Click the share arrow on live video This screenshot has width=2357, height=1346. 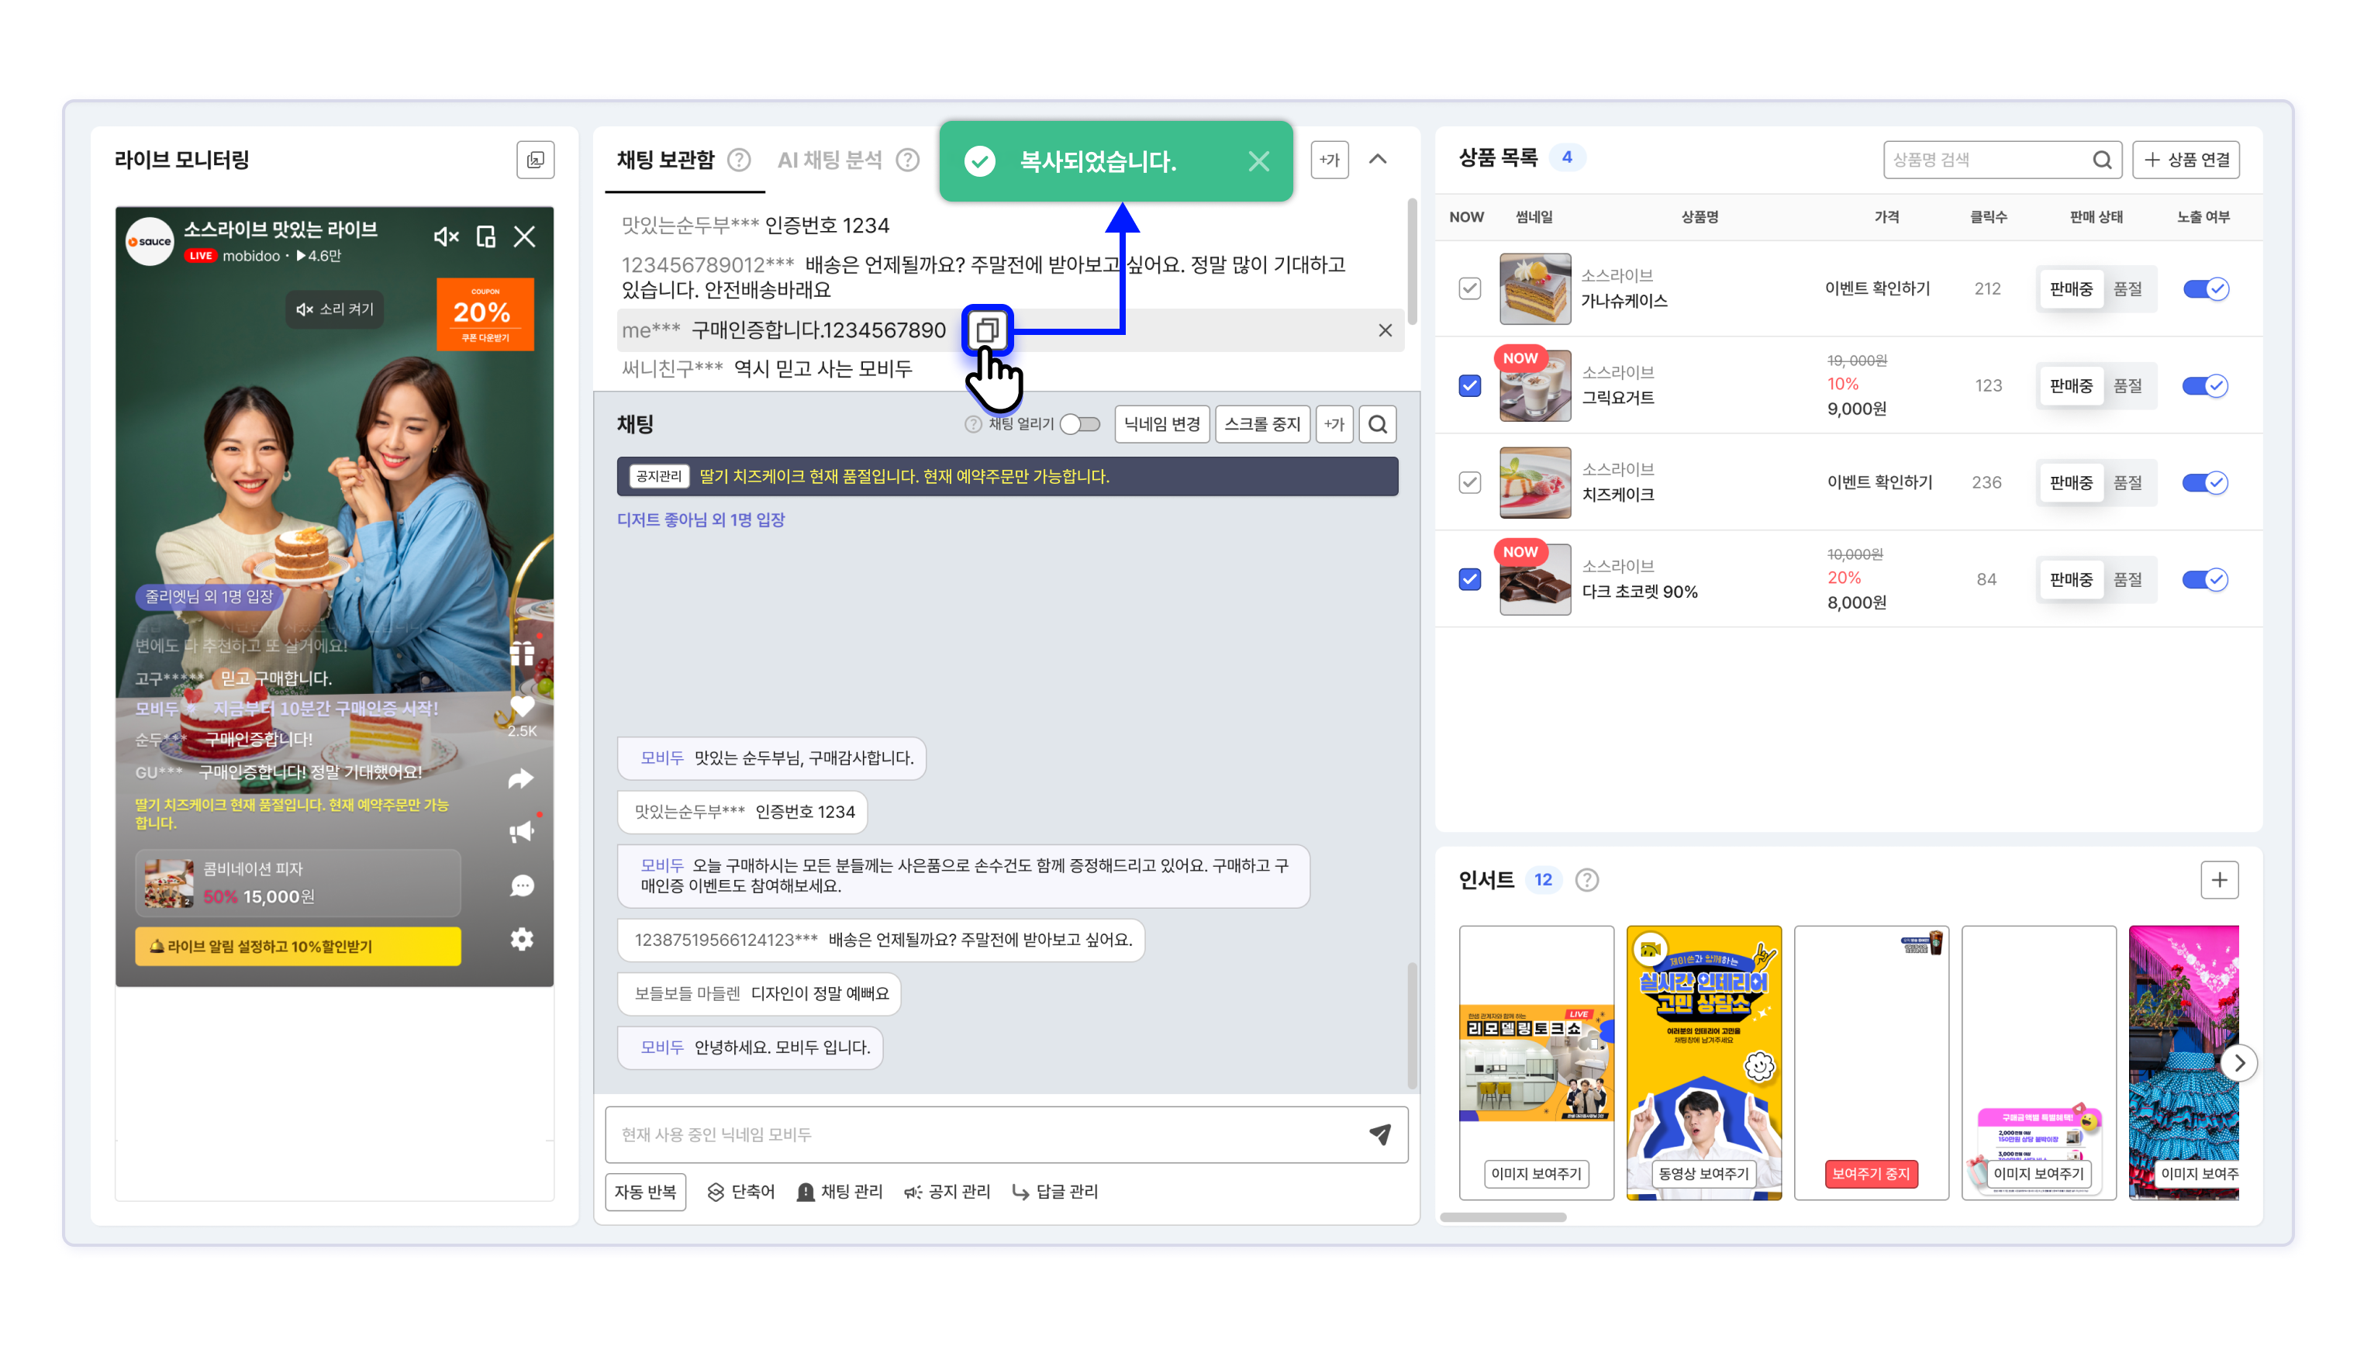click(521, 779)
